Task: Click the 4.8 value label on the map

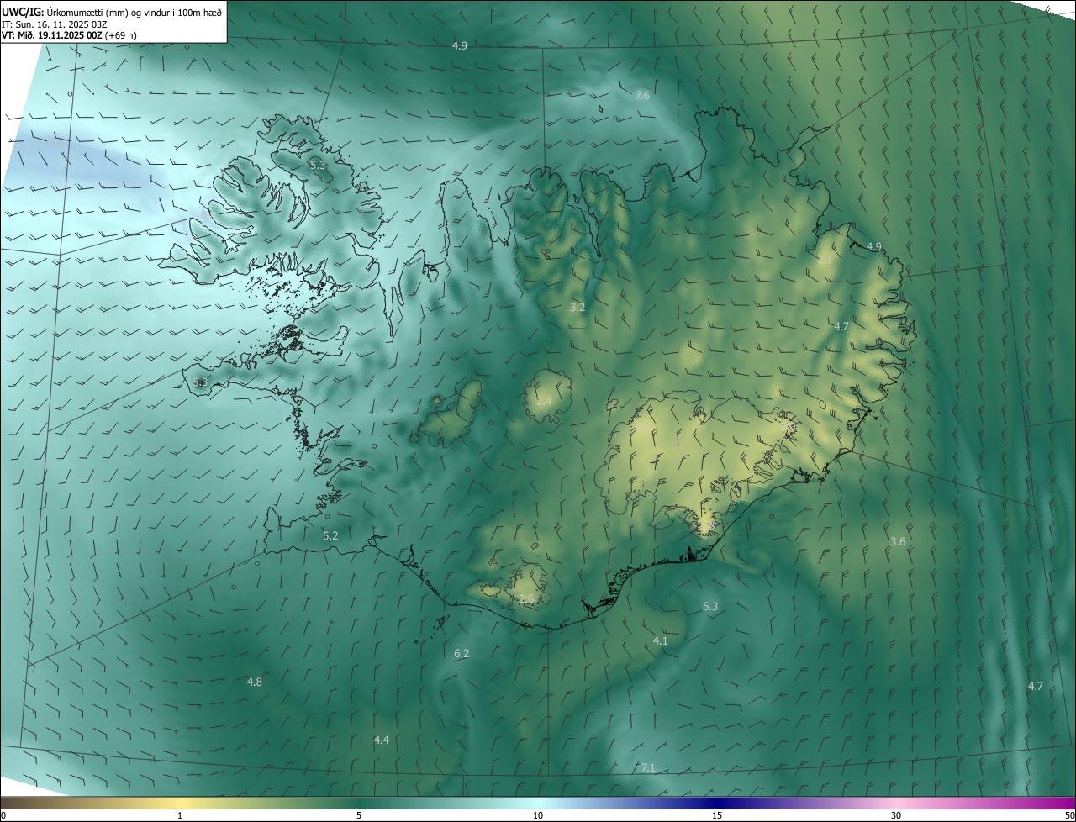Action: [x=255, y=682]
